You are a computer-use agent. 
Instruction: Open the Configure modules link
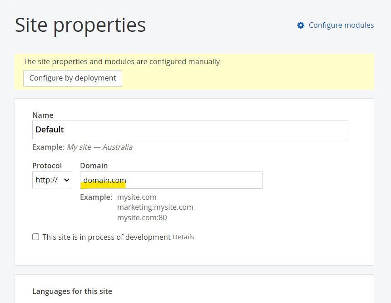click(341, 25)
